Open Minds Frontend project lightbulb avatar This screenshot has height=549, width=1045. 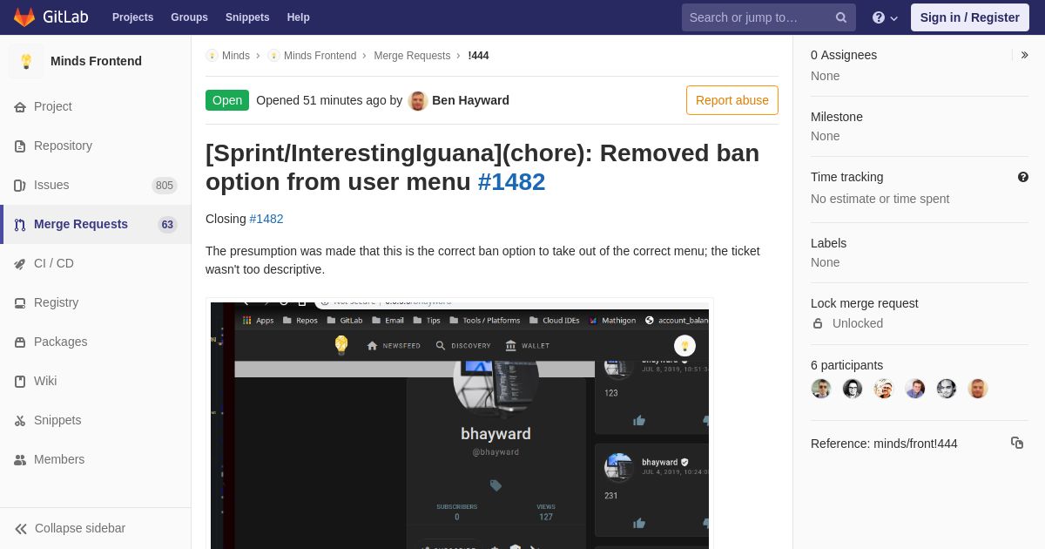tap(26, 61)
